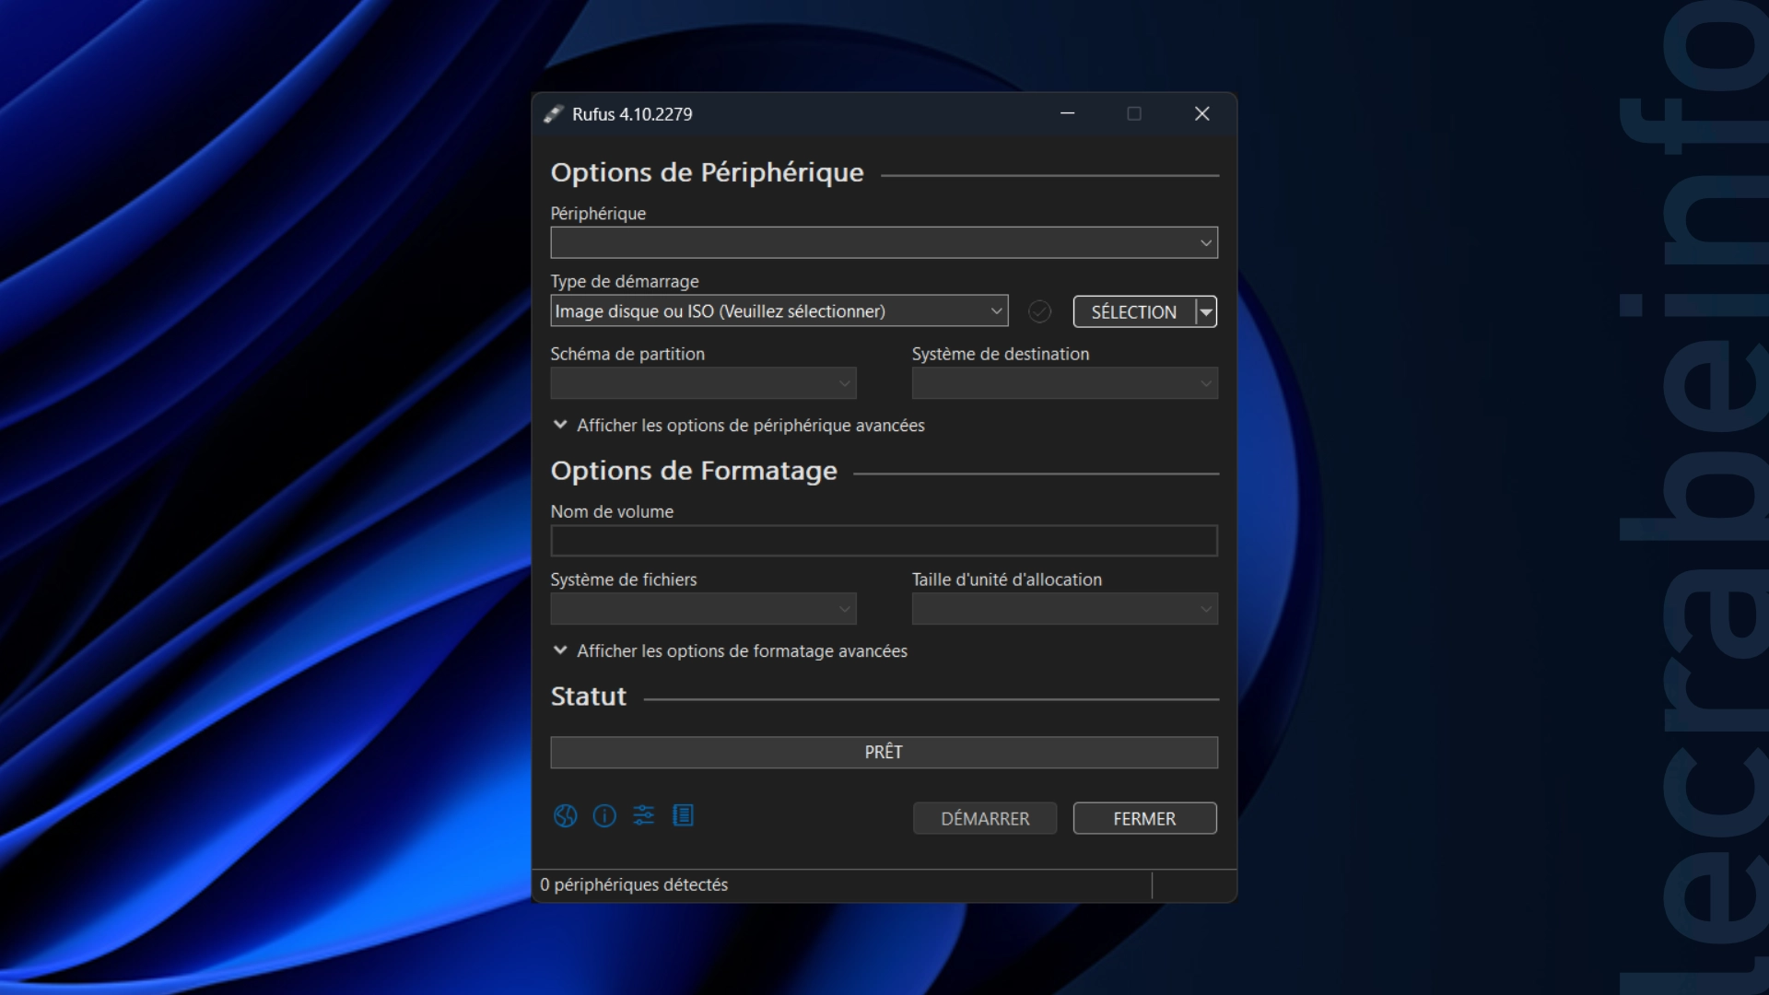This screenshot has width=1769, height=995.
Task: Click the FERMER button
Action: pos(1144,818)
